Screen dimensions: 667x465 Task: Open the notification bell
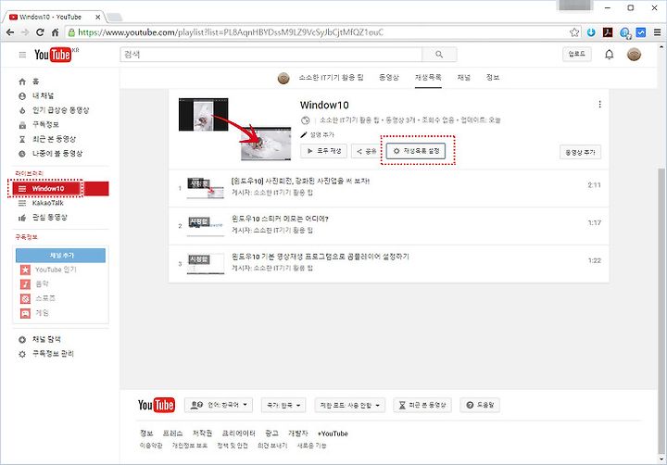tap(610, 55)
